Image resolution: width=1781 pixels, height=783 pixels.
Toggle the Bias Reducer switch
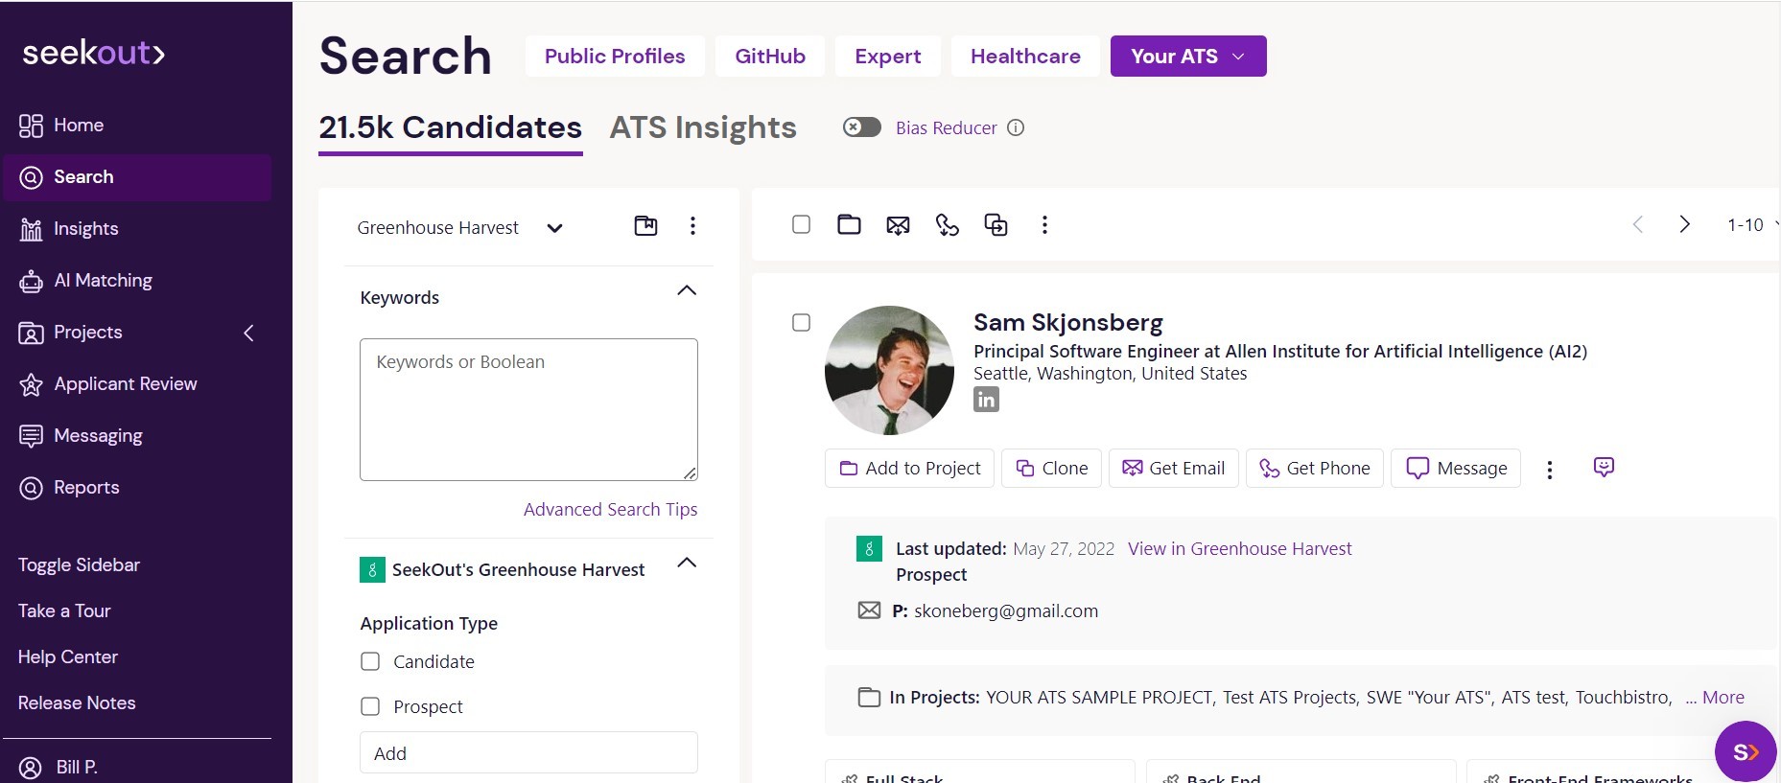(861, 127)
